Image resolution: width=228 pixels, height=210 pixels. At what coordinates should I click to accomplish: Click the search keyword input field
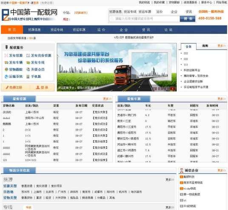[144, 19]
